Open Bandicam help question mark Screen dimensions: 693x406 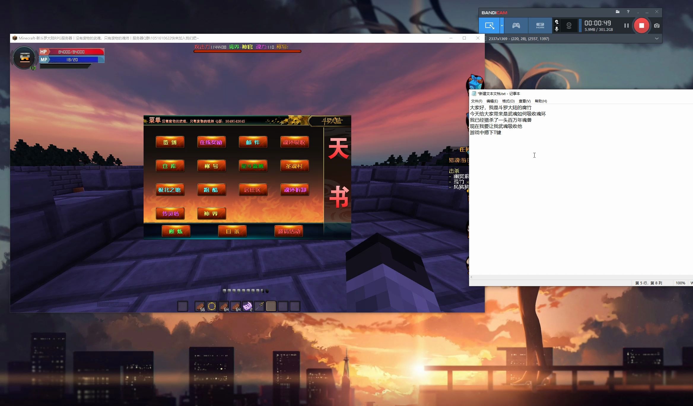coord(628,12)
